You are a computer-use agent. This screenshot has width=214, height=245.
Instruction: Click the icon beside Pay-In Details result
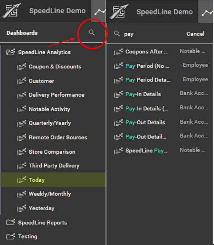click(x=118, y=95)
